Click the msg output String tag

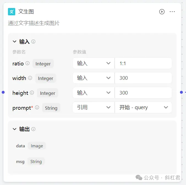[36, 161]
